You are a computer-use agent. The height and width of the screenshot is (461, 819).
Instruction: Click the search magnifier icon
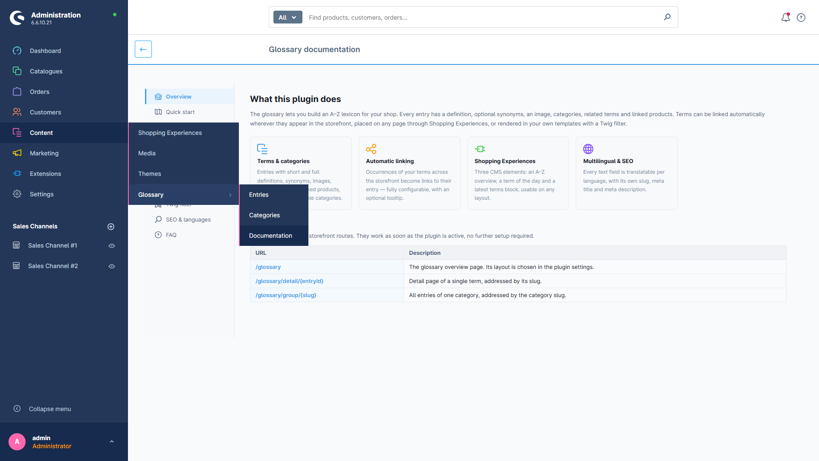click(x=667, y=17)
